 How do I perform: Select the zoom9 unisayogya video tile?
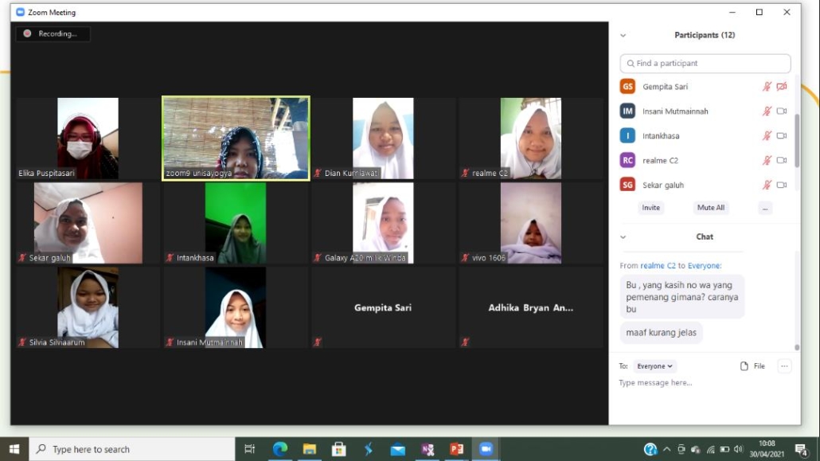(236, 139)
